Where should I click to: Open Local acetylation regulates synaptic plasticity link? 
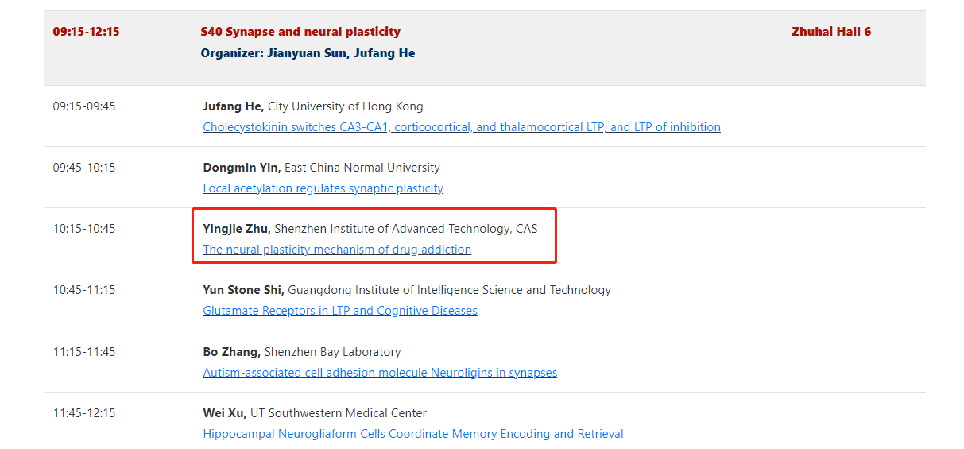click(x=323, y=188)
